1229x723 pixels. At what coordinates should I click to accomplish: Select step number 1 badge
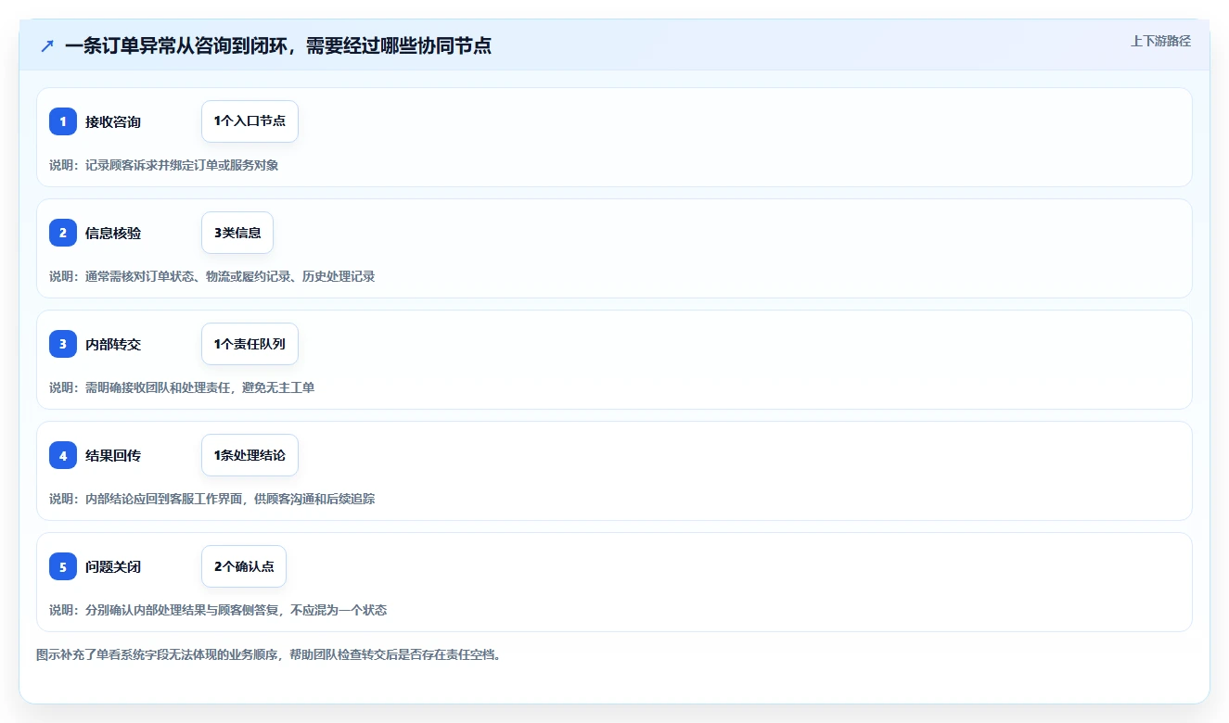coord(63,121)
